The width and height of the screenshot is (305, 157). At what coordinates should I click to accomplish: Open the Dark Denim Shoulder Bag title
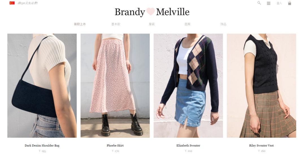[42, 145]
